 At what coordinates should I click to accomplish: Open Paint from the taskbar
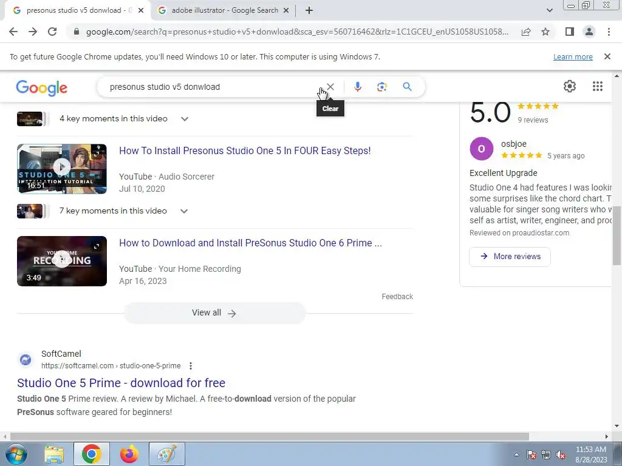tap(167, 454)
